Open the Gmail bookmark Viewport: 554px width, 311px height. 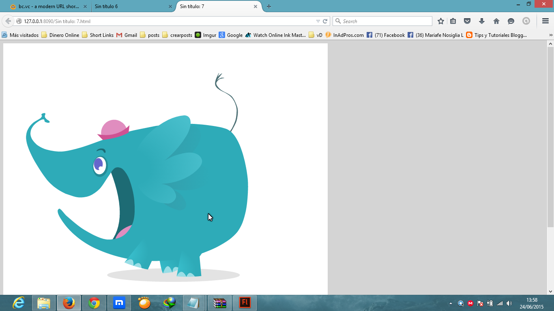point(127,35)
